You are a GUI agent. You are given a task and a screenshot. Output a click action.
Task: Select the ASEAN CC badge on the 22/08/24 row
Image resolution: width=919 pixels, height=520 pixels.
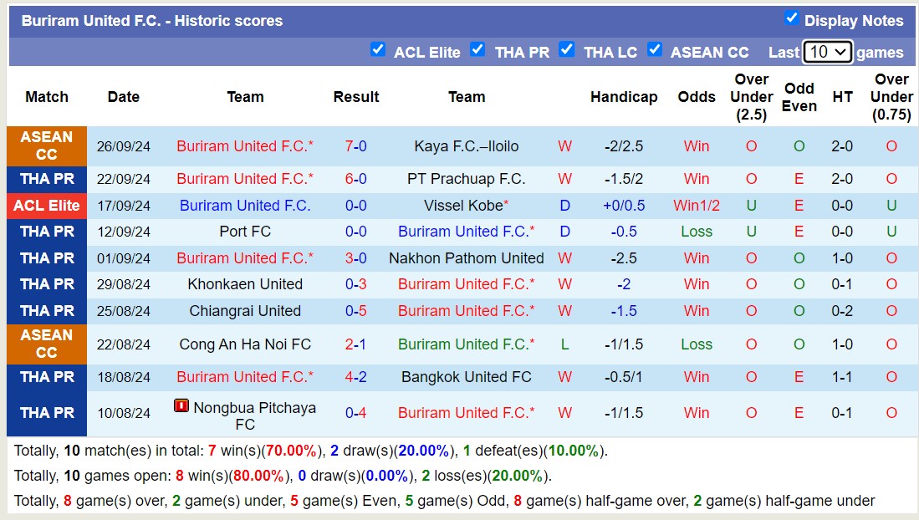coord(46,344)
